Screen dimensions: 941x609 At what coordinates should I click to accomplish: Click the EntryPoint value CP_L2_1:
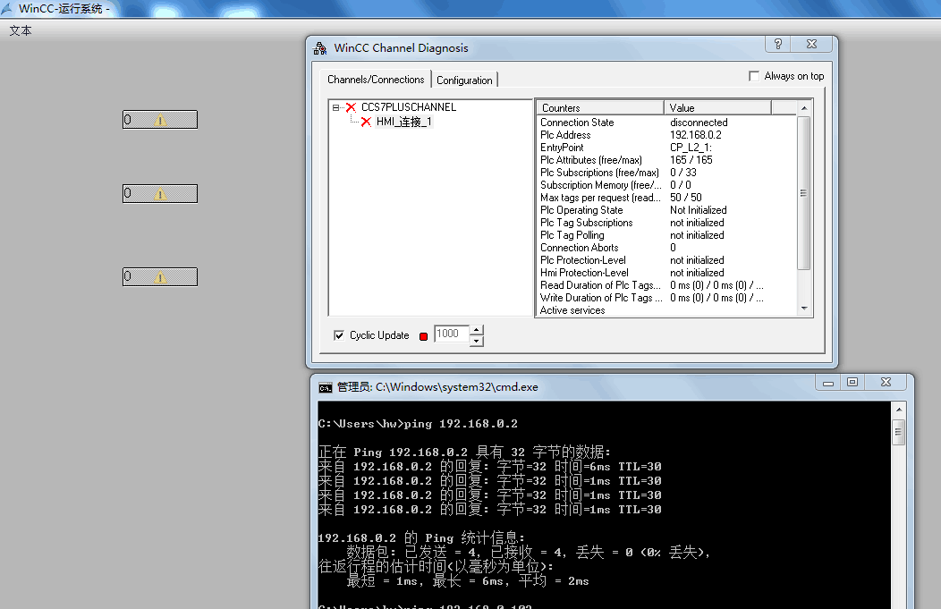pos(691,148)
